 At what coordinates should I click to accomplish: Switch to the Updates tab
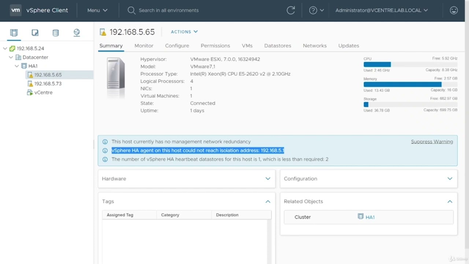349,46
